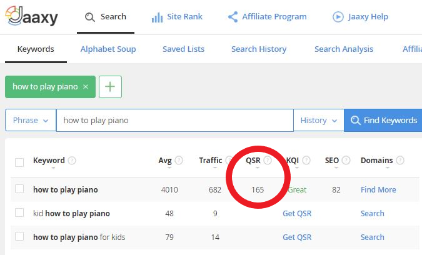Open the History dropdown
The width and height of the screenshot is (422, 255).
click(x=319, y=120)
